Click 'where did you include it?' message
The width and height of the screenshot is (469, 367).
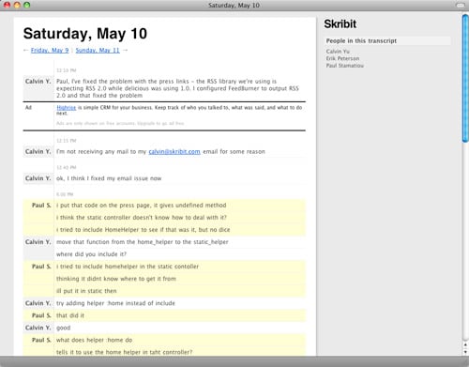91,254
